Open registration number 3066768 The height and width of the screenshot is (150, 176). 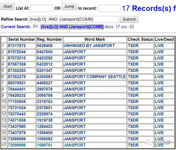(45, 95)
